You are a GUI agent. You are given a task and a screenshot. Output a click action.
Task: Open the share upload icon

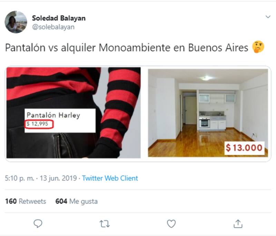(x=238, y=224)
